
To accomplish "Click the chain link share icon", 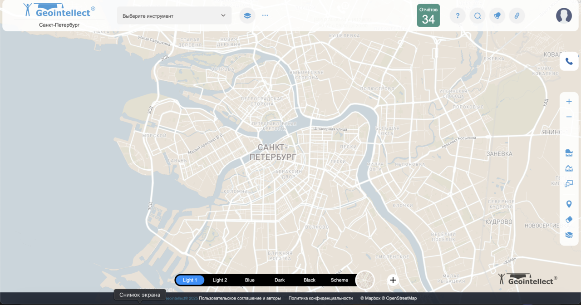I will pyautogui.click(x=517, y=16).
